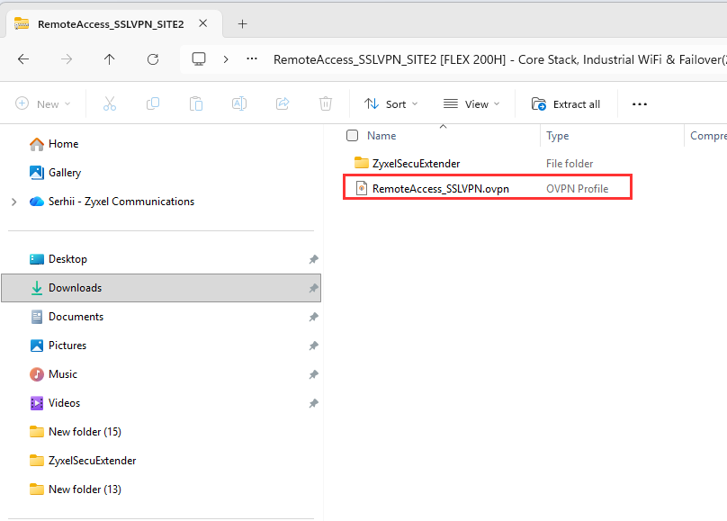The image size is (727, 521).
Task: Unpin Downloads using its pin icon
Action: (314, 288)
